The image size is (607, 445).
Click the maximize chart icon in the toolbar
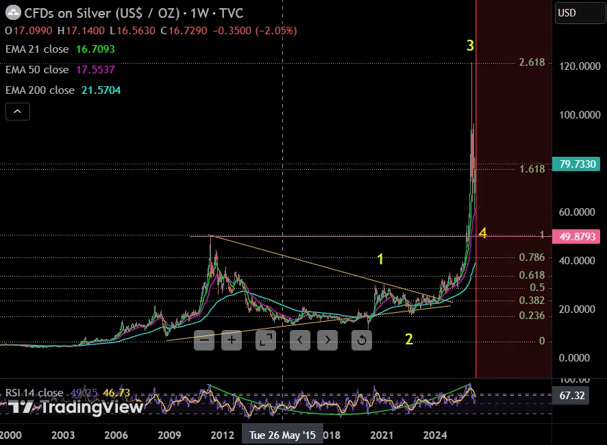pos(266,340)
